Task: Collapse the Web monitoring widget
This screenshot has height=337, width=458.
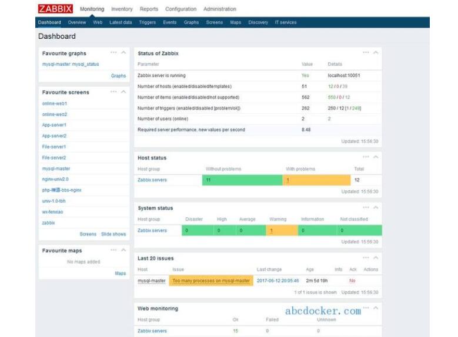Action: tap(376, 308)
